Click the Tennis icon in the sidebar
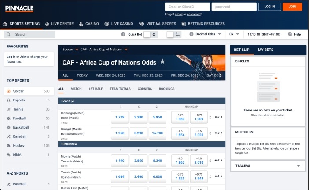The image size is (309, 190). 9,109
